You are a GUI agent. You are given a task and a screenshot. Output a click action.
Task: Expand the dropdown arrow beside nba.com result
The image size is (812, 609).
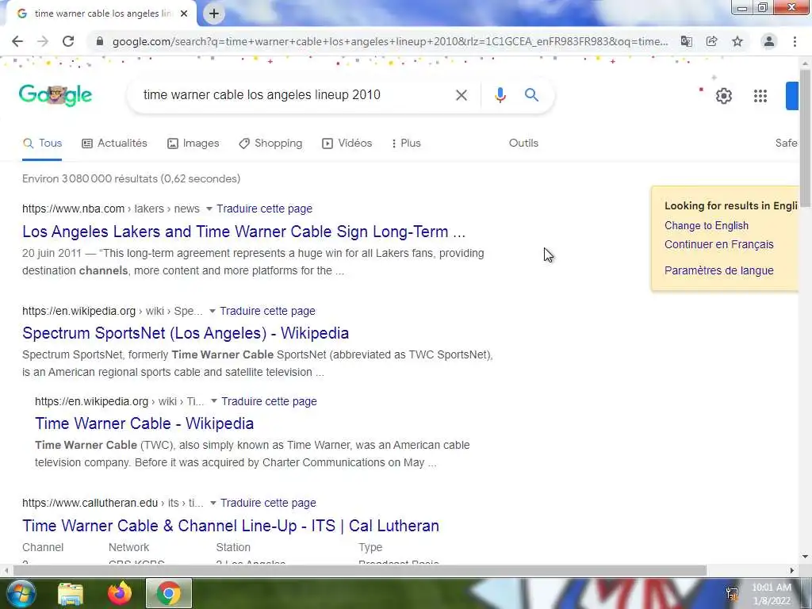point(209,209)
